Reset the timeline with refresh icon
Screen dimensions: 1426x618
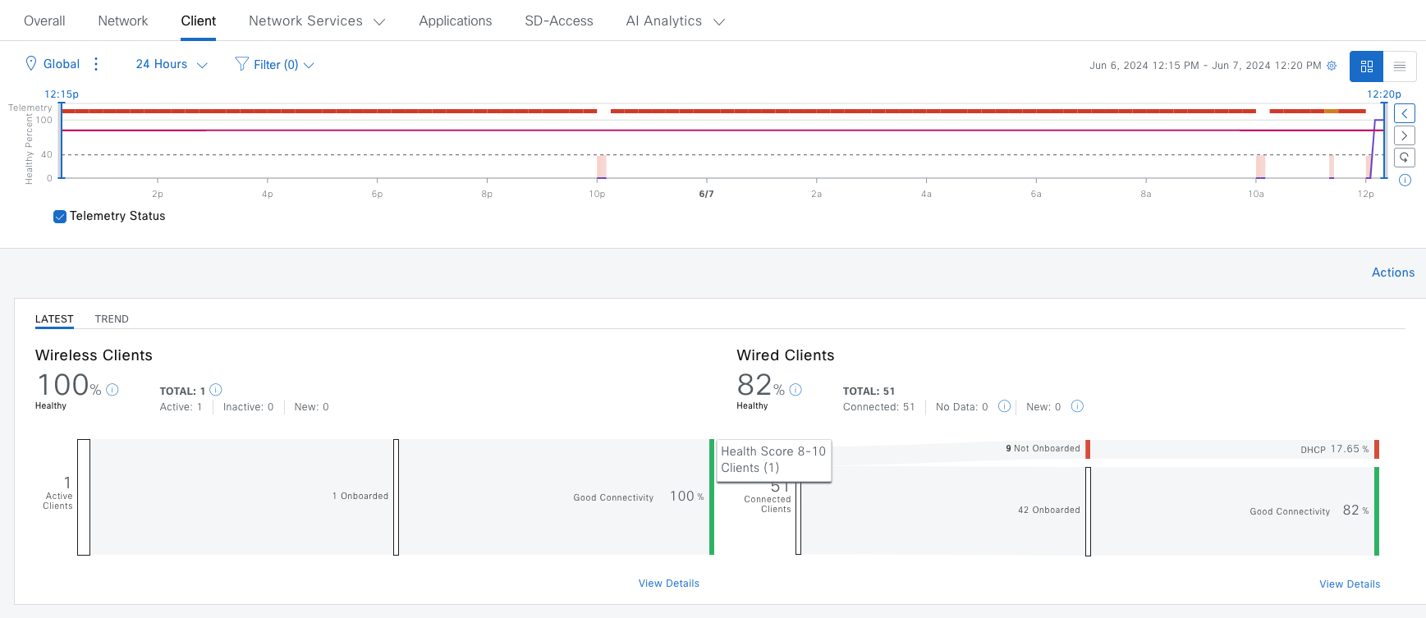tap(1405, 158)
